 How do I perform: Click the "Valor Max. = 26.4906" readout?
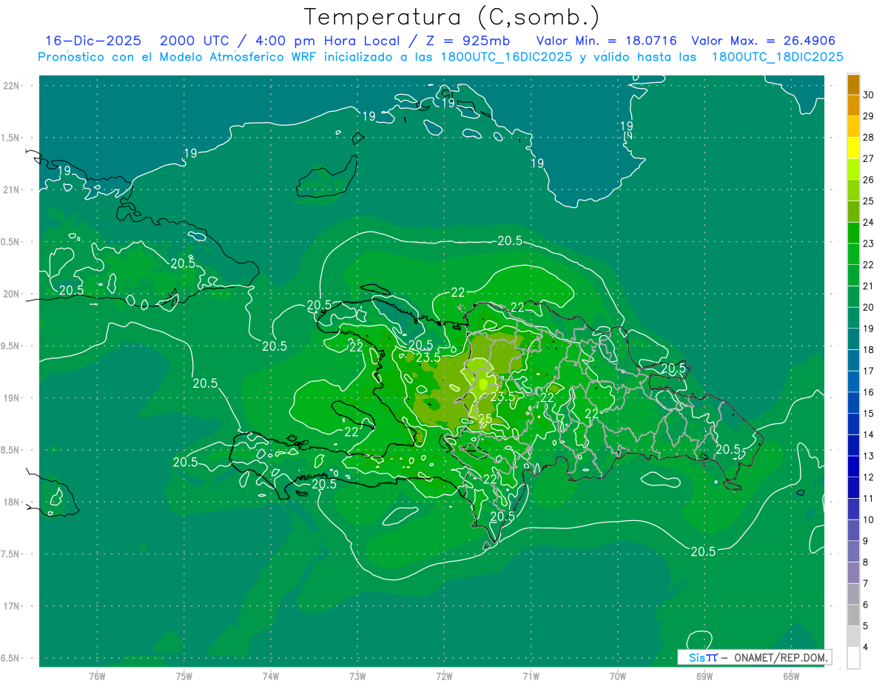(x=764, y=41)
